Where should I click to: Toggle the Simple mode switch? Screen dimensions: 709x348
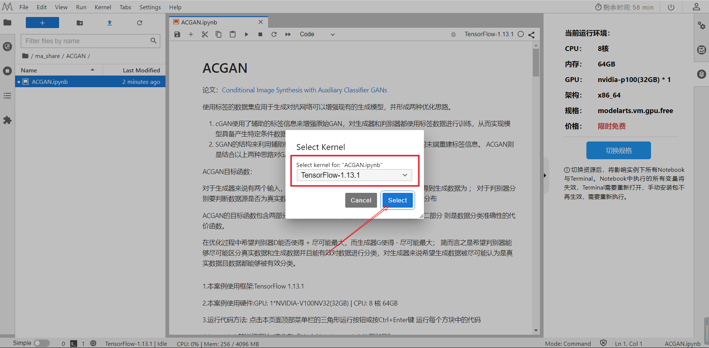(42, 343)
